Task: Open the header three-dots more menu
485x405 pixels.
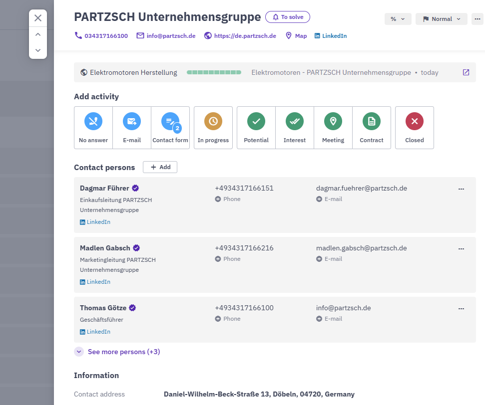Action: click(x=478, y=19)
